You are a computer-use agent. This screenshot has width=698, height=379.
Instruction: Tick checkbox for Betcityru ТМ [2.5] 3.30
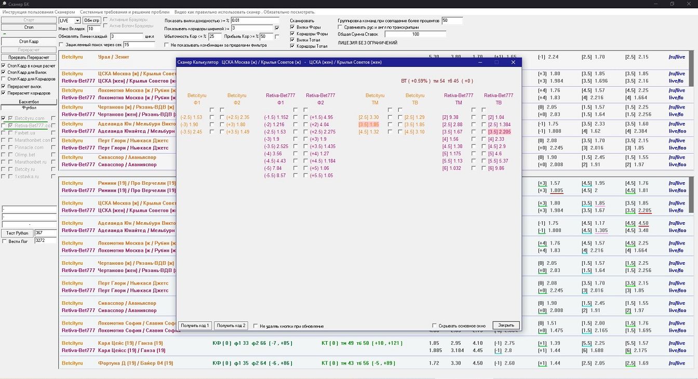pyautogui.click(x=390, y=117)
